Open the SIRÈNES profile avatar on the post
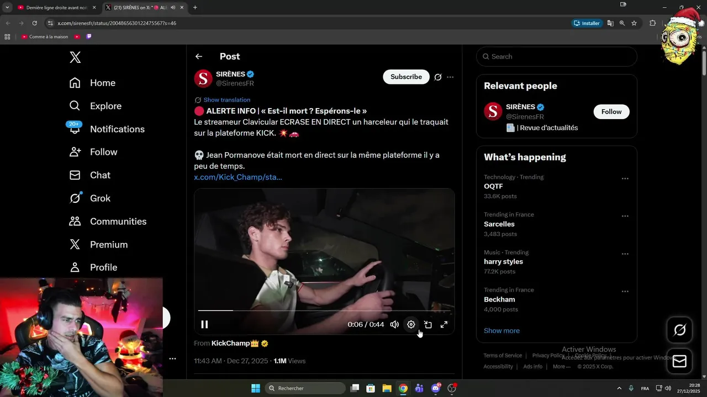Viewport: 707px width, 397px height. 203,78
